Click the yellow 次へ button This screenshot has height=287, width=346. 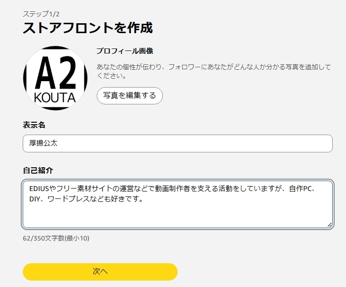click(100, 272)
